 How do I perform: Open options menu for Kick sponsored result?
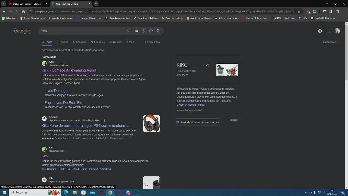tap(72, 65)
